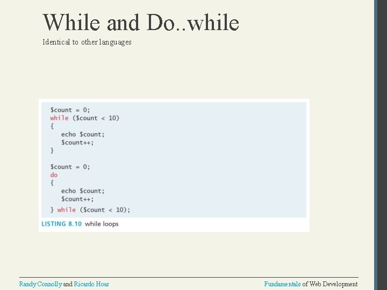
Task: Click the line while ($count < 10) without semicolon
Action: (85, 118)
